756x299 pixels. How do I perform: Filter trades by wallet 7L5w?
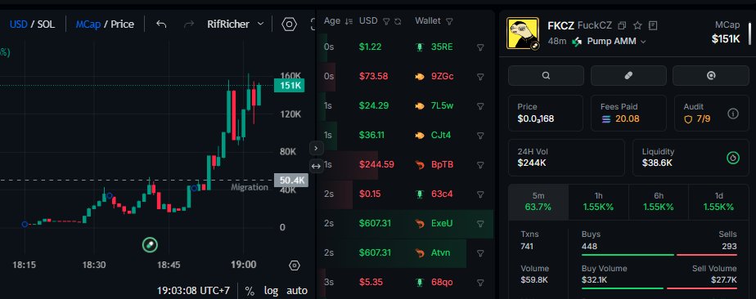click(480, 106)
